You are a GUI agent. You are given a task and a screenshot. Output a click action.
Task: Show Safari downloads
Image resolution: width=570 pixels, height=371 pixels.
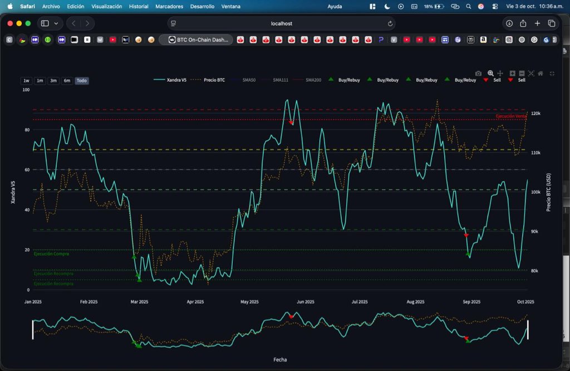coord(509,23)
